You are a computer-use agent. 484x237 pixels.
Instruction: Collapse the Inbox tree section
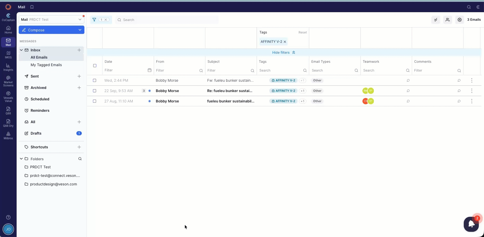tap(21, 50)
